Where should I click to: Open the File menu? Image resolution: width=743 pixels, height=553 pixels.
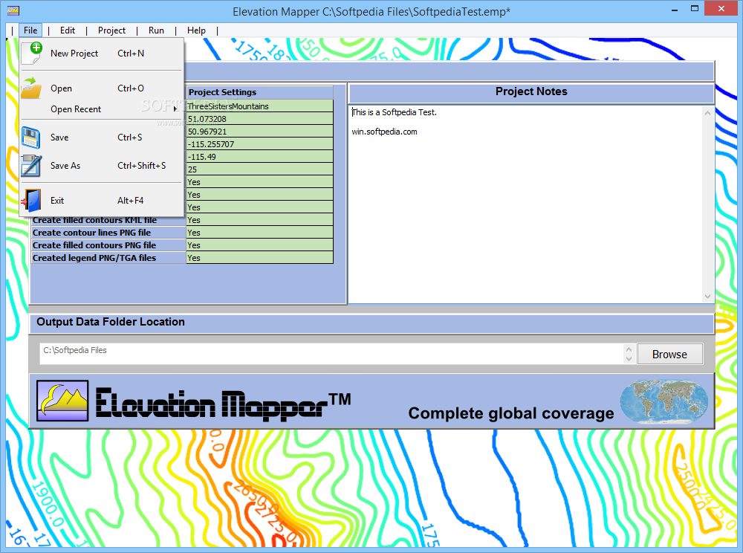(30, 30)
